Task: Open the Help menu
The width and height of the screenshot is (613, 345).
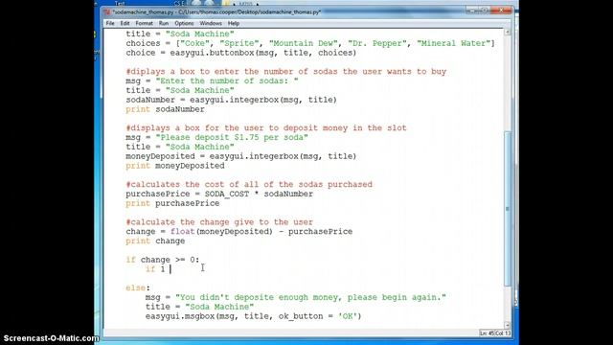Action: [234, 23]
